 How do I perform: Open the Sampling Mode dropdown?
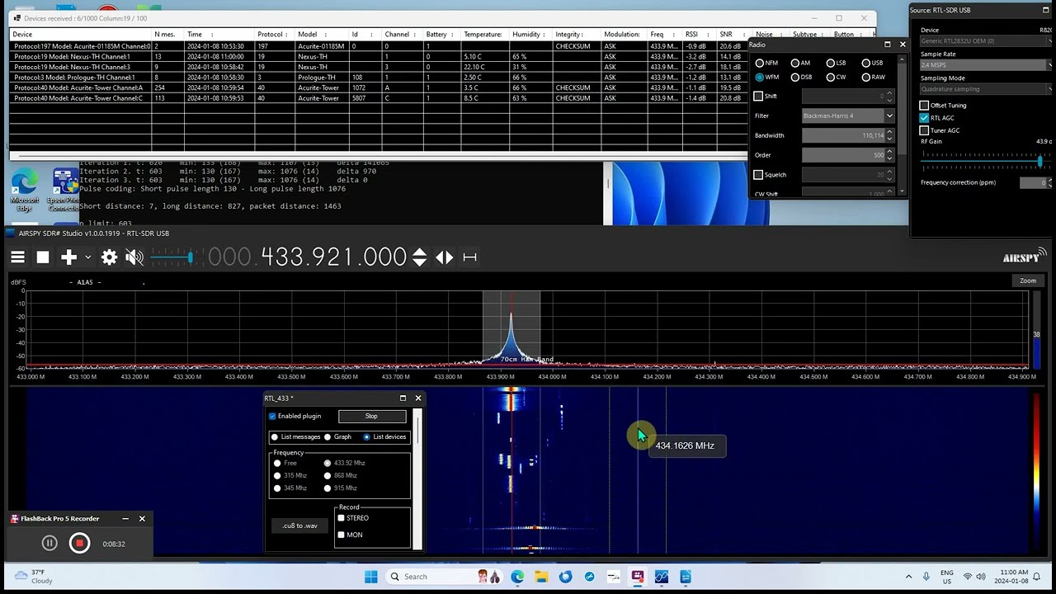point(986,89)
